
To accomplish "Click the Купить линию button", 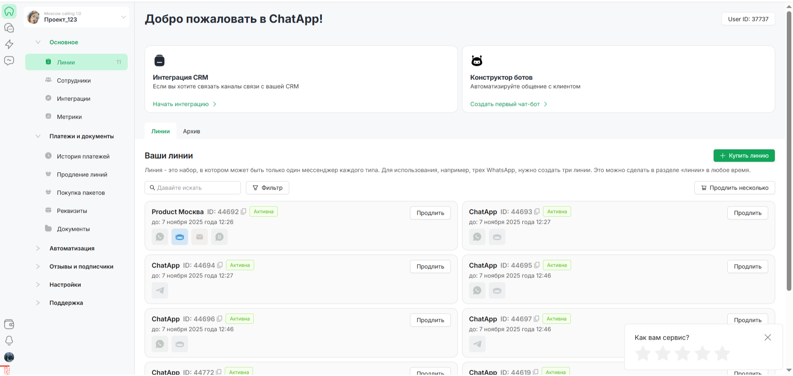I will (x=744, y=155).
